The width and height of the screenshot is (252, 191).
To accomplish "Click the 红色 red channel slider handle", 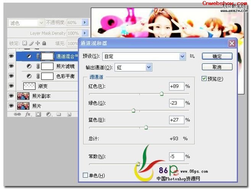I will (x=162, y=94).
